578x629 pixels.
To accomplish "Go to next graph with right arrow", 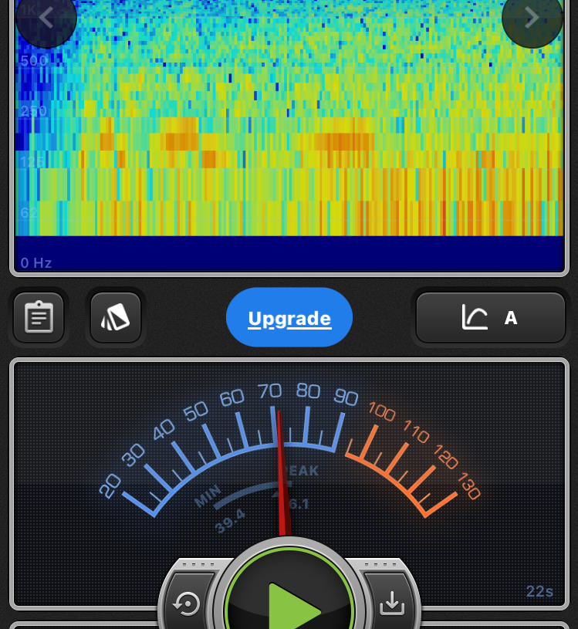I will click(x=532, y=17).
